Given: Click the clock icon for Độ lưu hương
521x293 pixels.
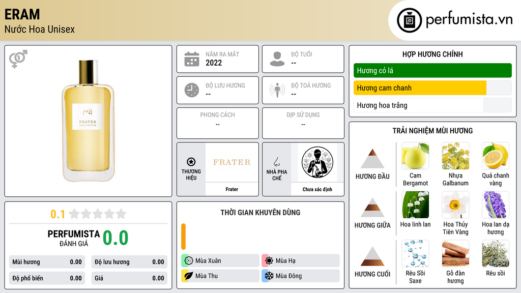Looking at the screenshot, I should [192, 90].
